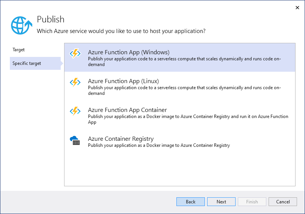Click the Azure Function App (Windows) lightning icon
305x214 pixels.
[x=75, y=53]
